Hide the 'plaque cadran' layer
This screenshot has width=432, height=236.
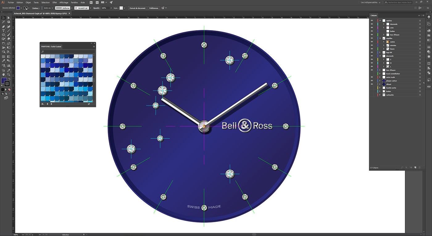[x=372, y=80]
